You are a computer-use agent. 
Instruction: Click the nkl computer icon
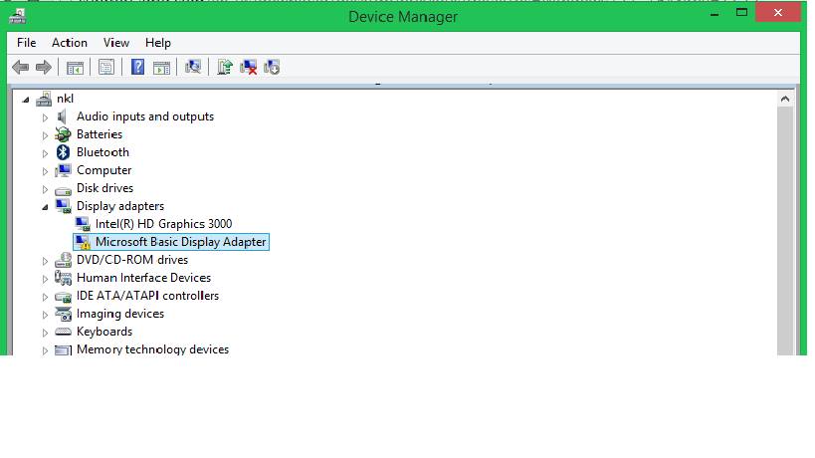44,99
